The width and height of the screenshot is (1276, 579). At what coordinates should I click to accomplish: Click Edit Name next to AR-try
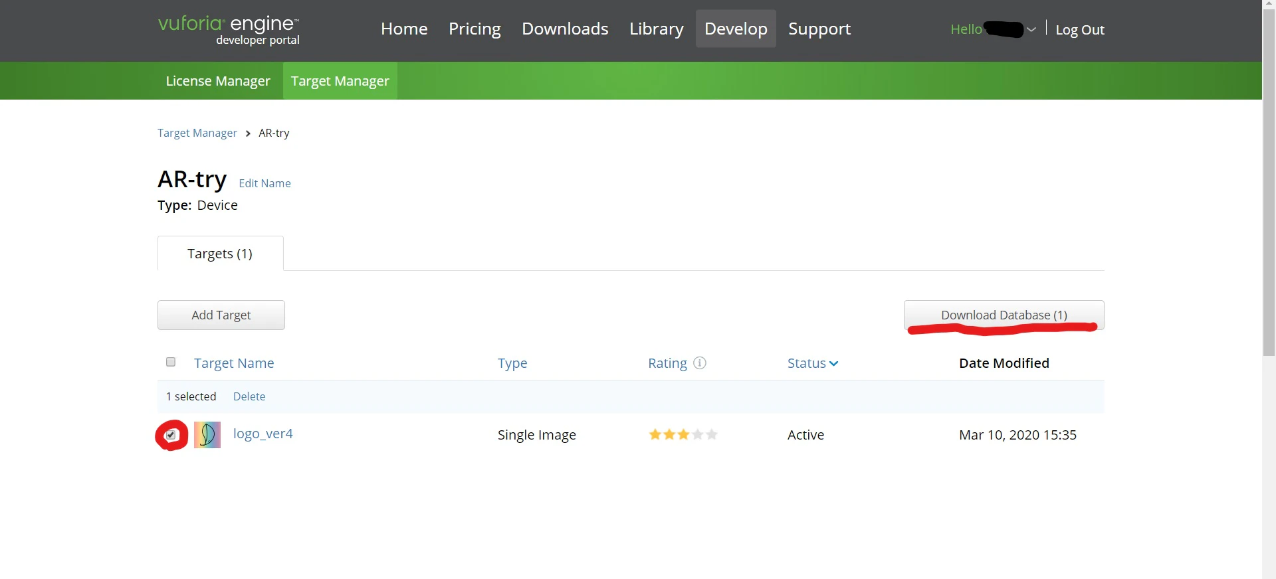[265, 183]
